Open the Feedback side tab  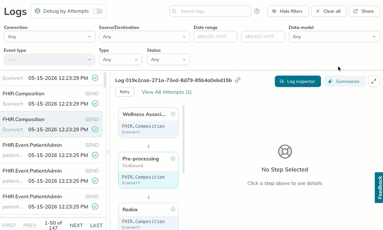pos(379,188)
